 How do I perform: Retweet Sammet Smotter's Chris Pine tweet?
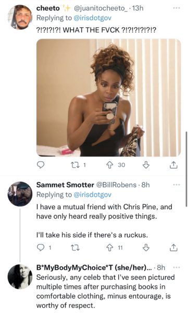click(76, 248)
